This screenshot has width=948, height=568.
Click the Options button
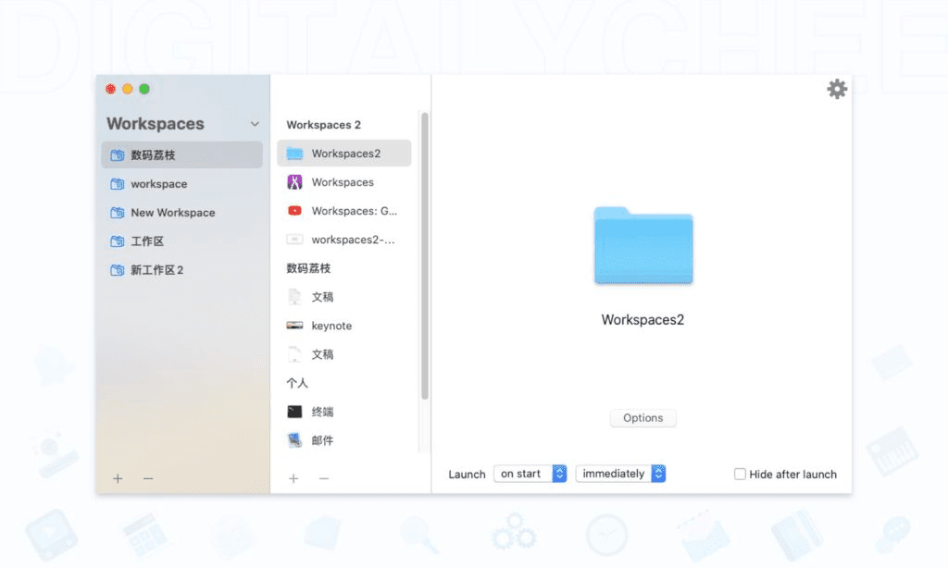point(642,417)
